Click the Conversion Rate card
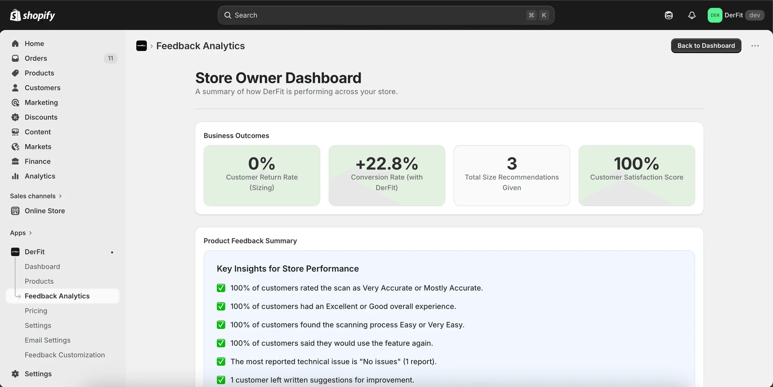This screenshot has height=387, width=773. click(x=386, y=175)
